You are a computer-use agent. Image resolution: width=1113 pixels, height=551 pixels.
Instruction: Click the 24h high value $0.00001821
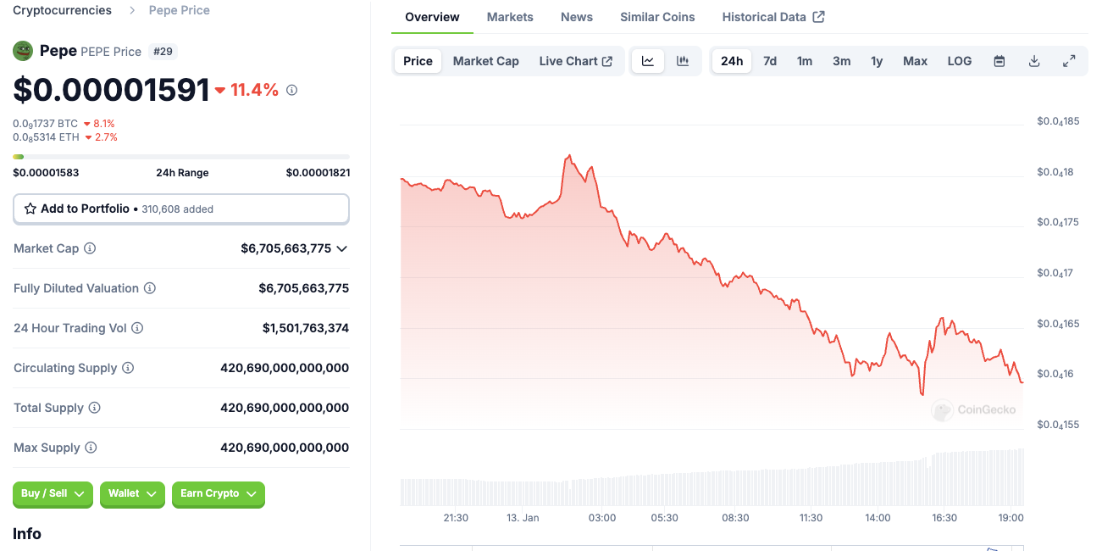pyautogui.click(x=318, y=173)
